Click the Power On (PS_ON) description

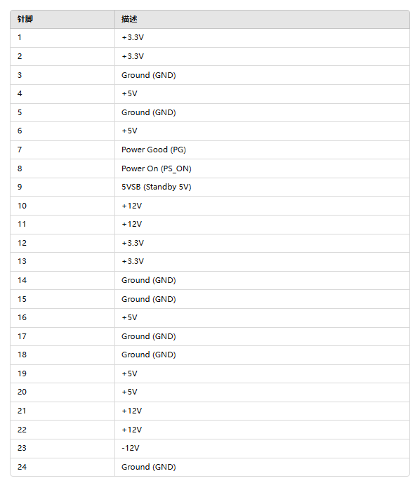(156, 168)
